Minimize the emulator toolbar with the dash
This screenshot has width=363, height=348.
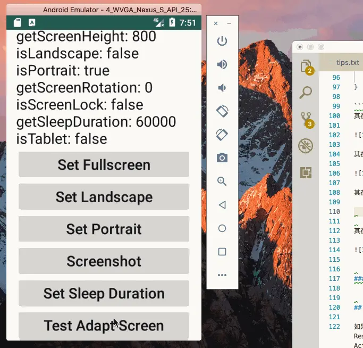[x=229, y=23]
